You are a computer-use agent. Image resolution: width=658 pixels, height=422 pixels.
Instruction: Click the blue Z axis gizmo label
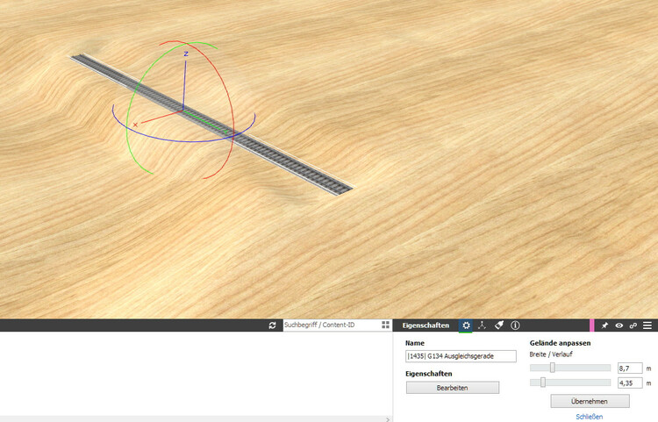pyautogui.click(x=186, y=54)
